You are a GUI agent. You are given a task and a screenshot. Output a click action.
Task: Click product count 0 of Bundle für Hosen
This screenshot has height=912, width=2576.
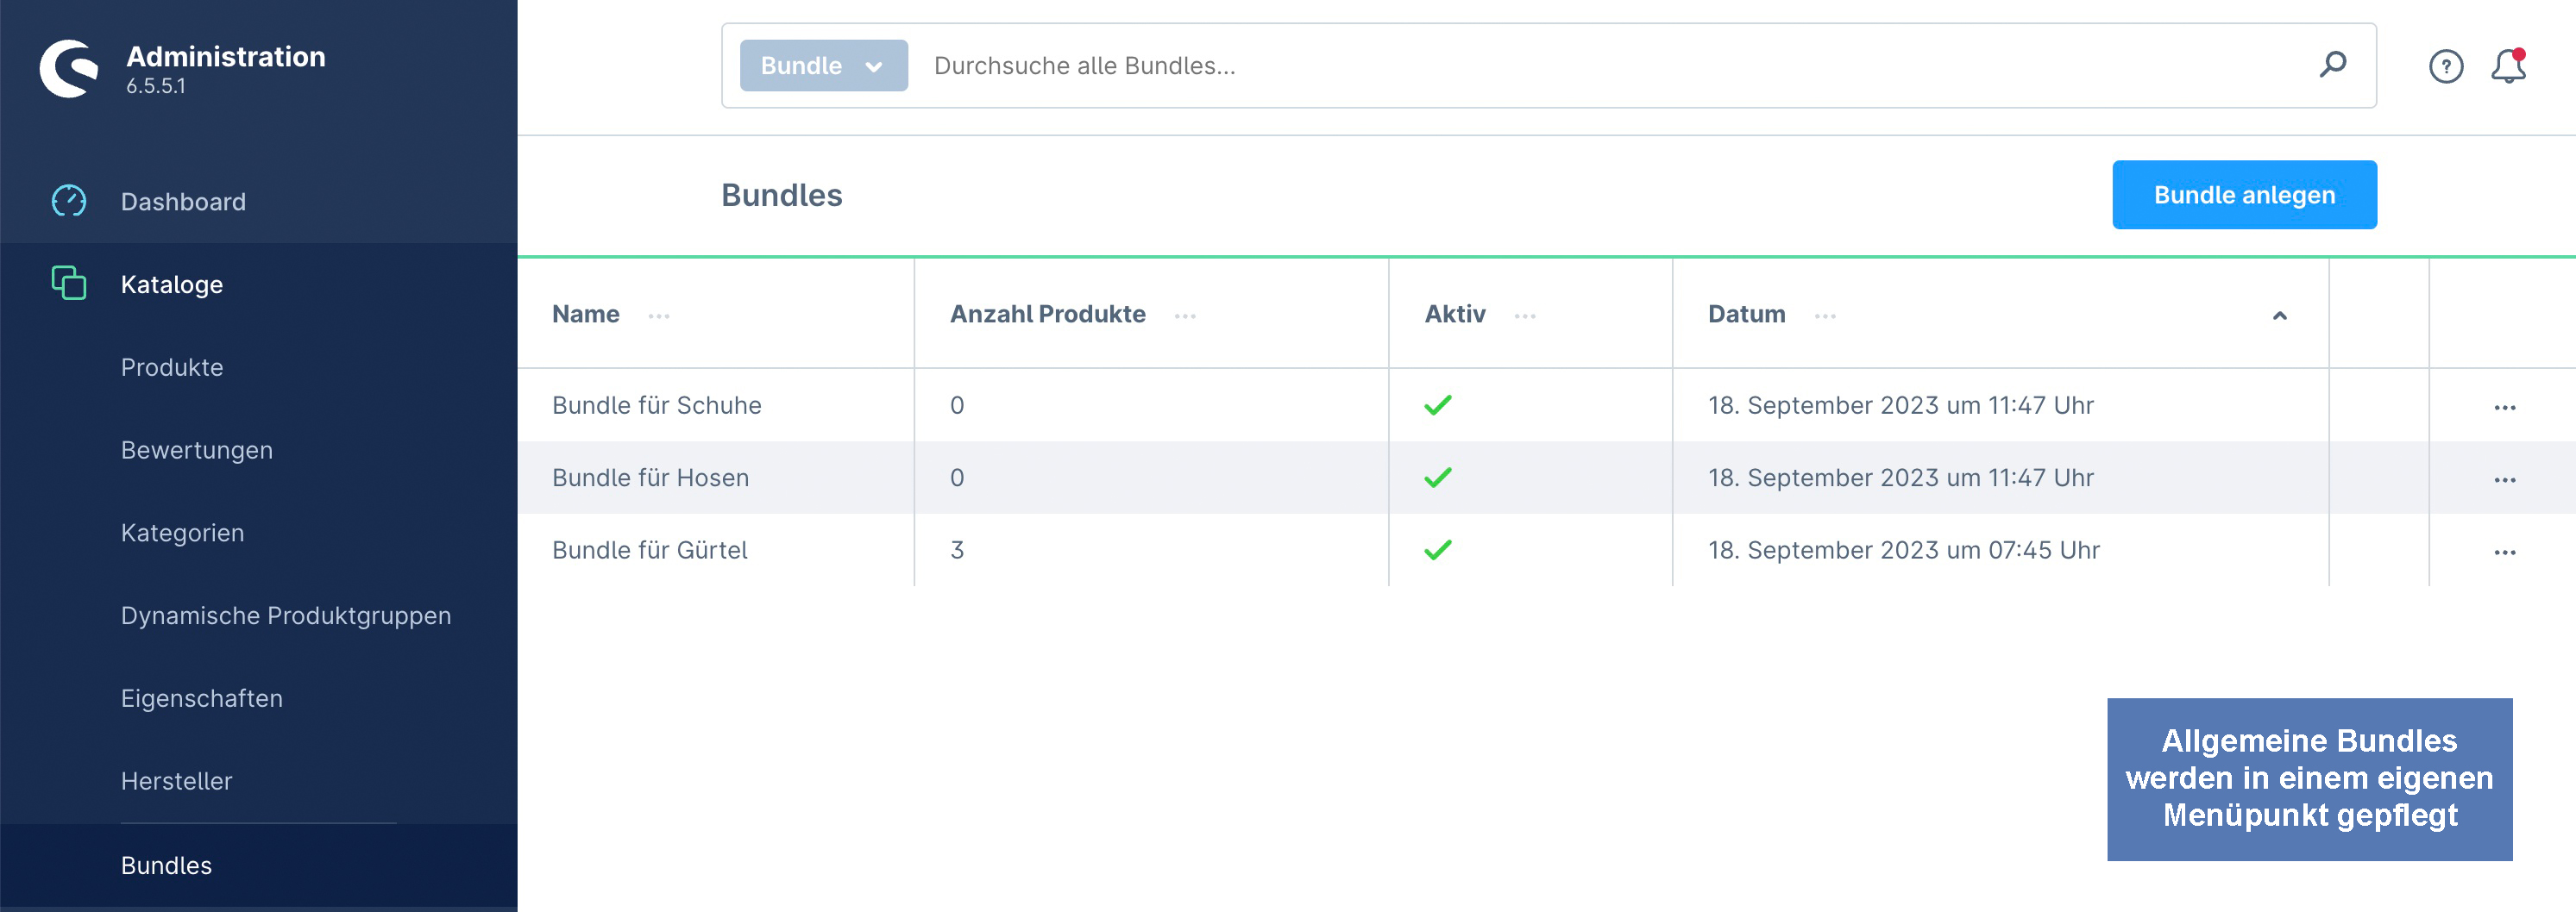tap(956, 478)
